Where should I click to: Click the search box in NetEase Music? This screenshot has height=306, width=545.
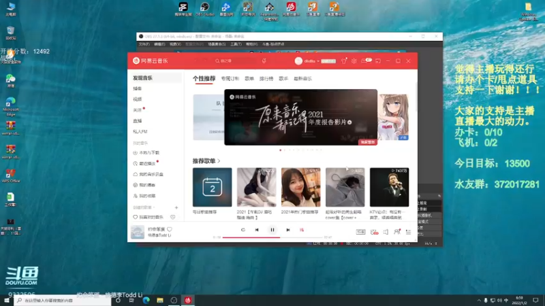pyautogui.click(x=234, y=61)
